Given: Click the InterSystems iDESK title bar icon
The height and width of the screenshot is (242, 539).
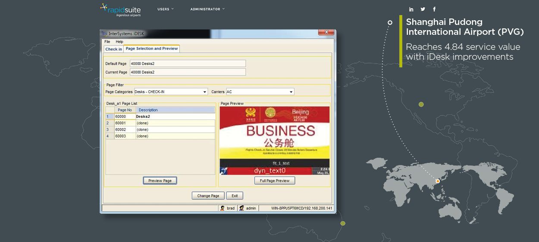Looking at the screenshot, I should click(x=104, y=34).
